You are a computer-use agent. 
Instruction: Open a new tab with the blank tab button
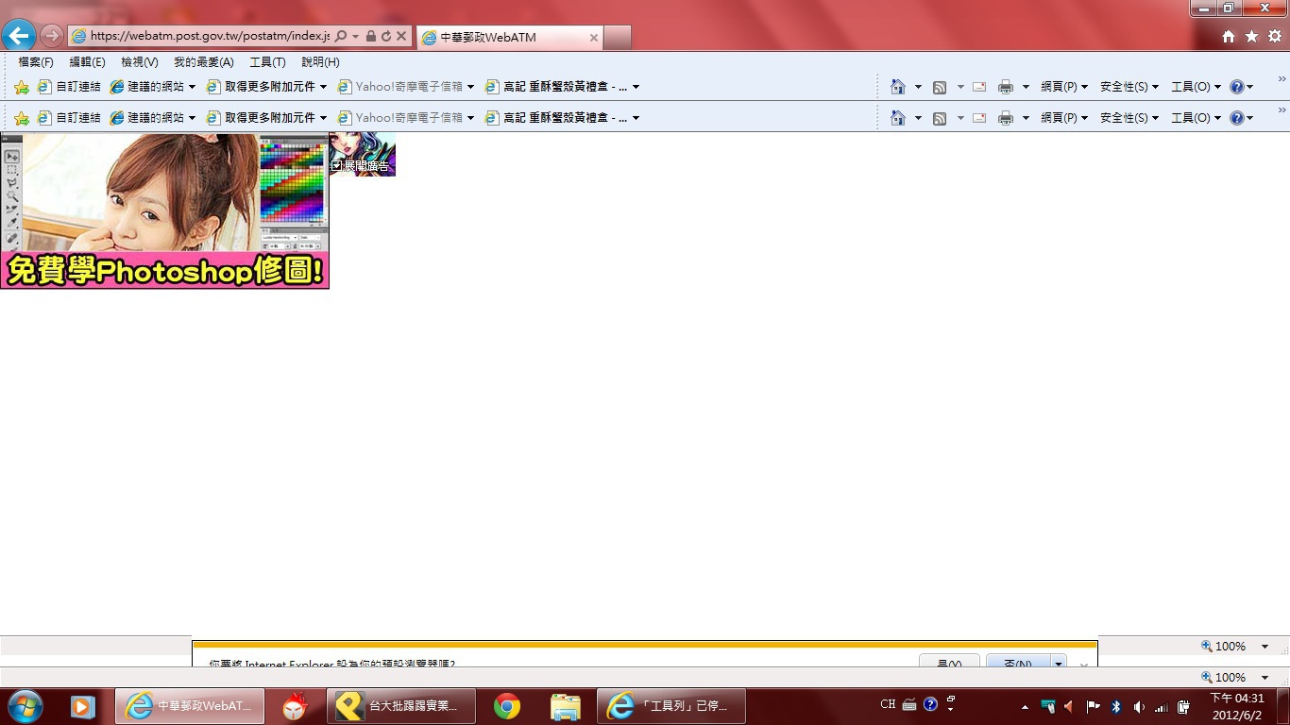coord(617,38)
